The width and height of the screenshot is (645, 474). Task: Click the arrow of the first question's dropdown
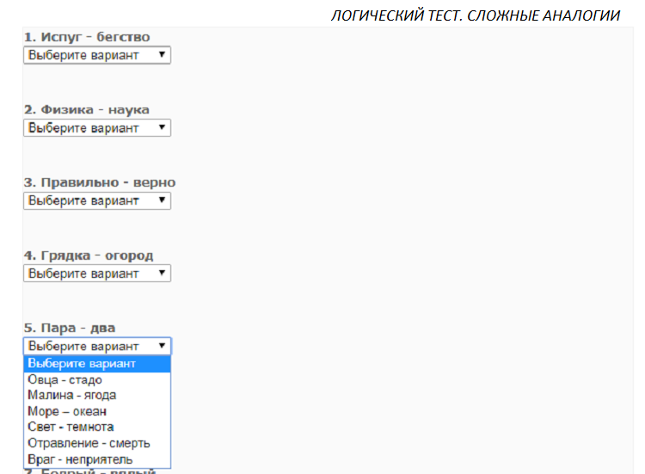162,55
